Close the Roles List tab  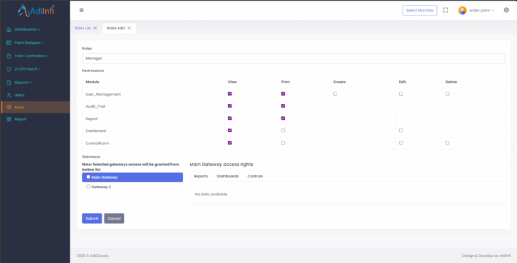pos(96,28)
